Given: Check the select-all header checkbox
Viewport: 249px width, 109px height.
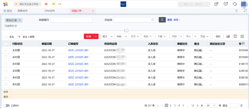Looking at the screenshot, I should 6,44.
